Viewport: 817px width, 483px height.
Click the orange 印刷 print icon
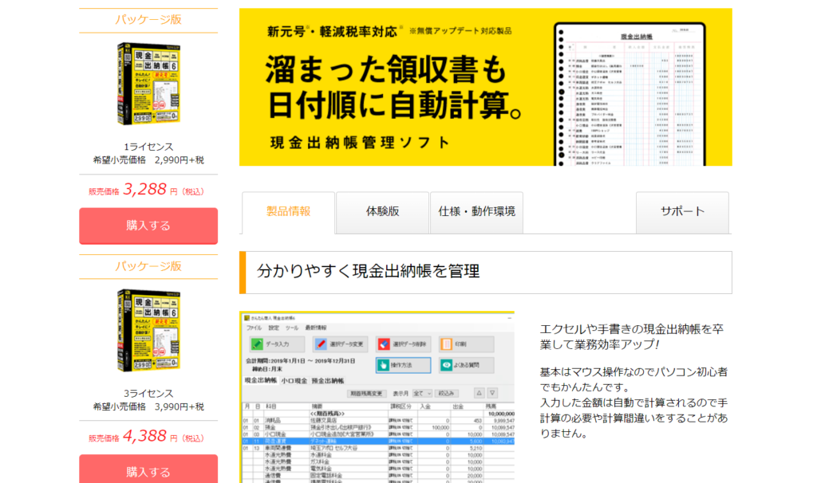point(447,344)
